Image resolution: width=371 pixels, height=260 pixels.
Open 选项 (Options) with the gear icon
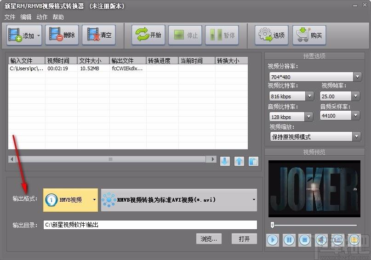[272, 35]
